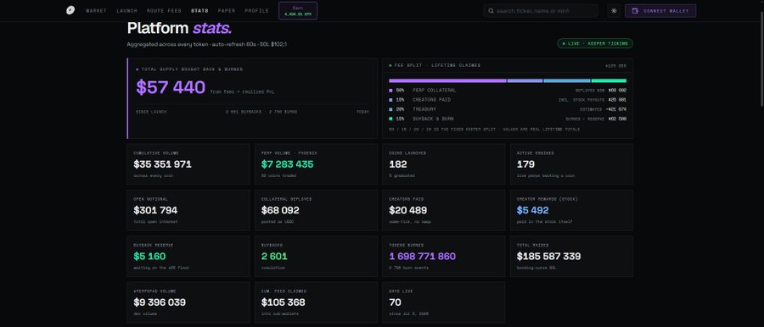Focus the search ticker, name or mint field
This screenshot has height=327, width=764.
(x=541, y=11)
